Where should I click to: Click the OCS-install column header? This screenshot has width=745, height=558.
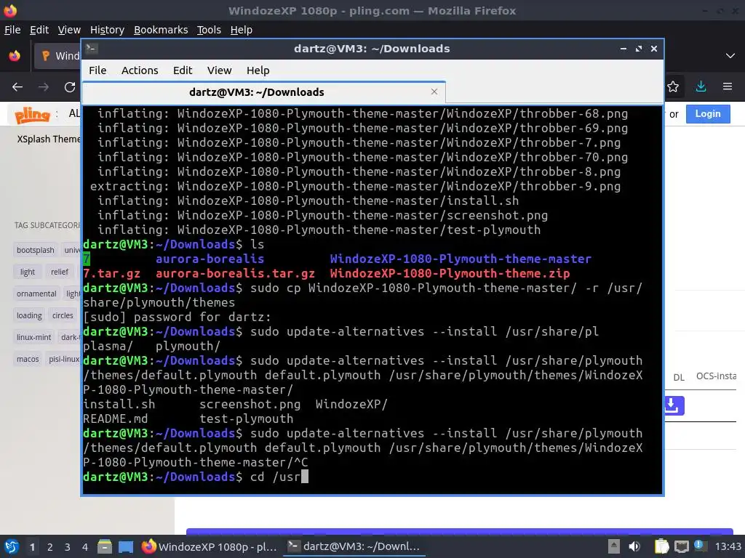click(x=716, y=376)
